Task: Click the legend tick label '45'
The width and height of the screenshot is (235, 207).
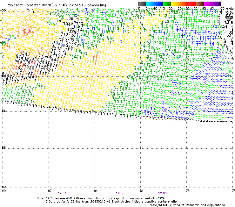Action: click(x=212, y=9)
